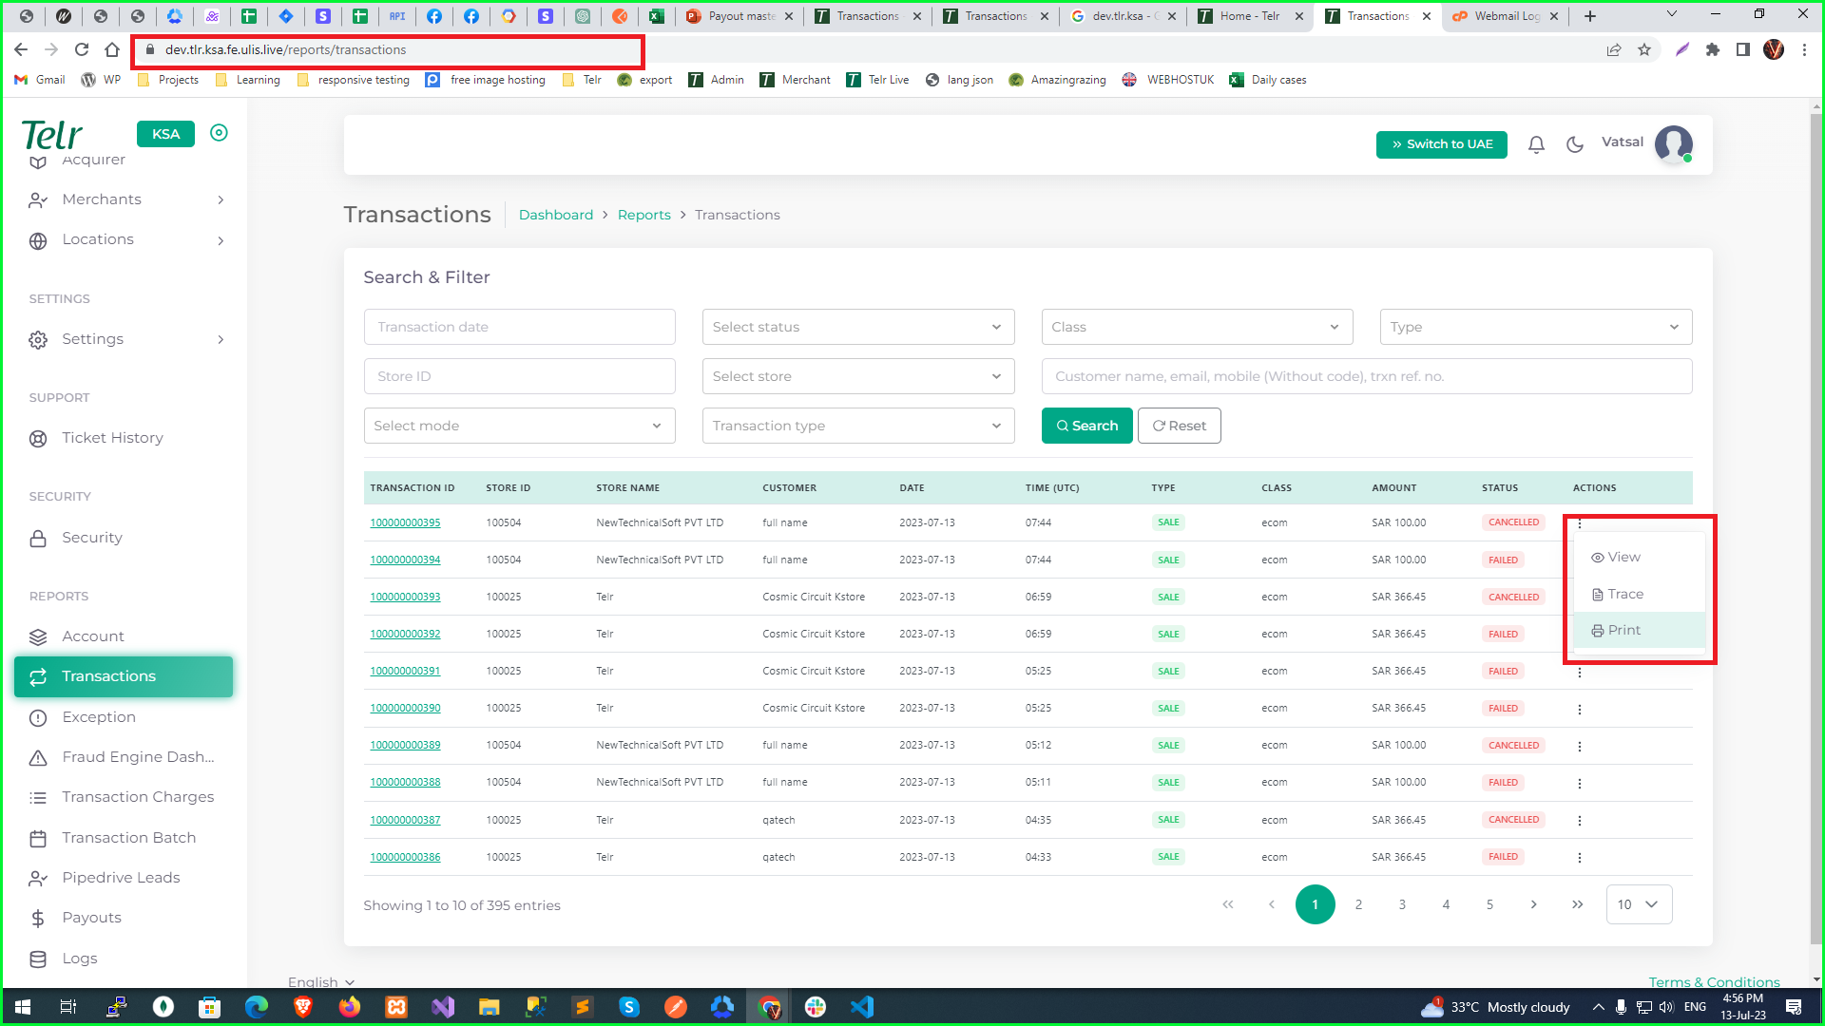
Task: Open actions menu for transaction 100000000390
Action: click(1580, 710)
